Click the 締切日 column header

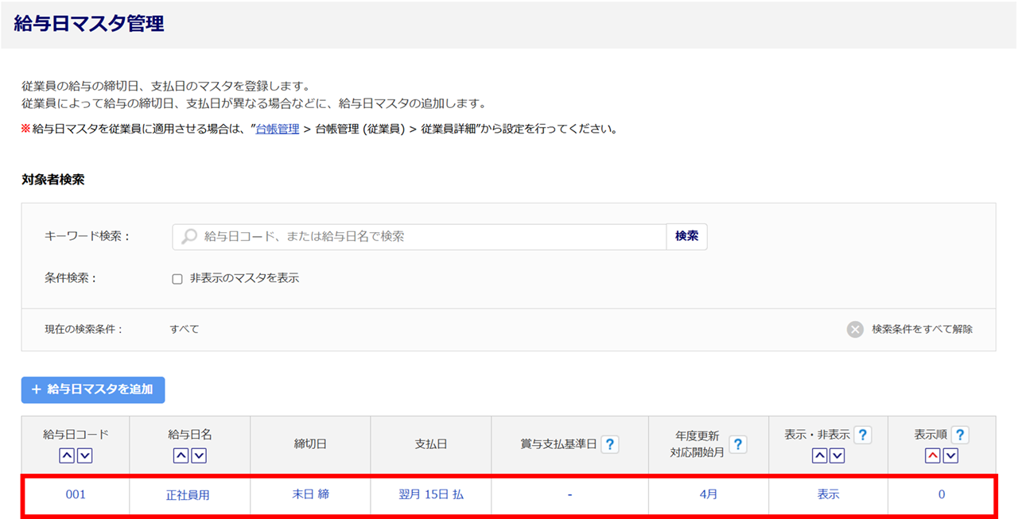(x=310, y=444)
